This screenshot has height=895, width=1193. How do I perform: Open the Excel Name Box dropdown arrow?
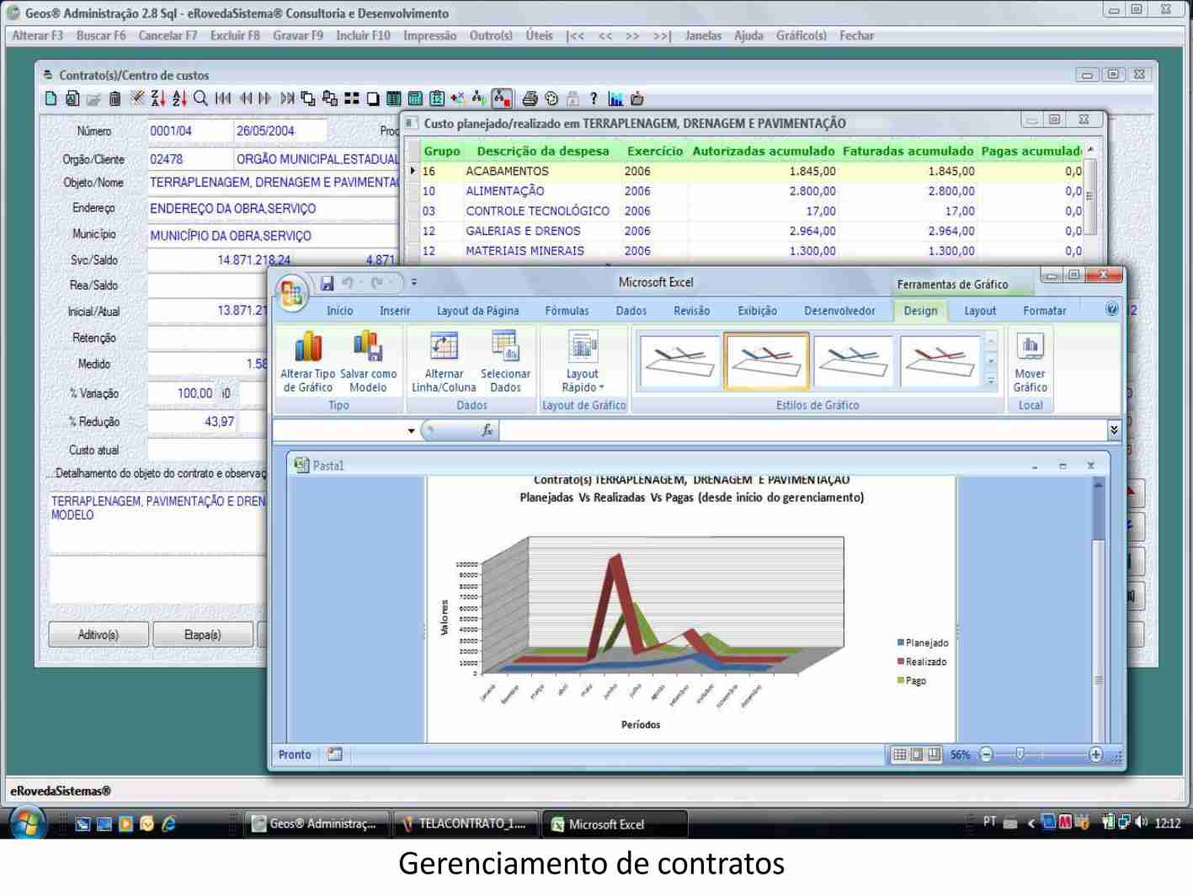pyautogui.click(x=411, y=431)
